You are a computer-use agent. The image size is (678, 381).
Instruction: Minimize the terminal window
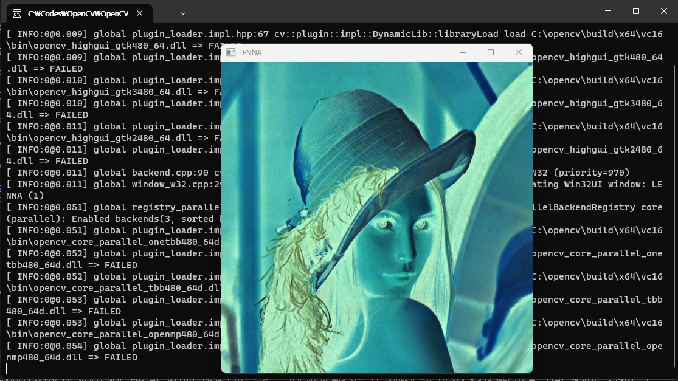tap(608, 11)
